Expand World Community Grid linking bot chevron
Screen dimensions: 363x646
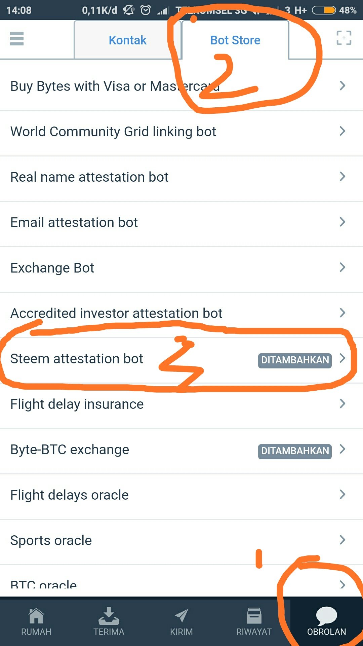342,131
